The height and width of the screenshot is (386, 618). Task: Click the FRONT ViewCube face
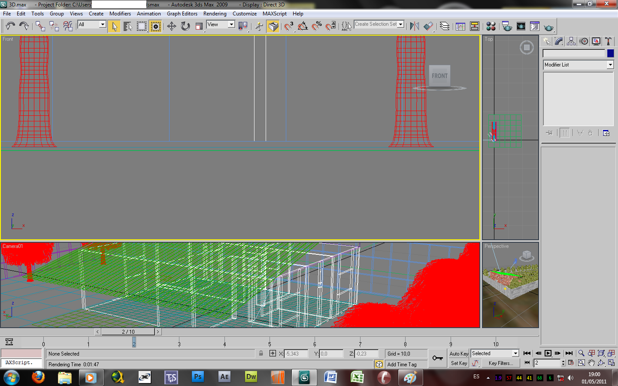click(439, 75)
